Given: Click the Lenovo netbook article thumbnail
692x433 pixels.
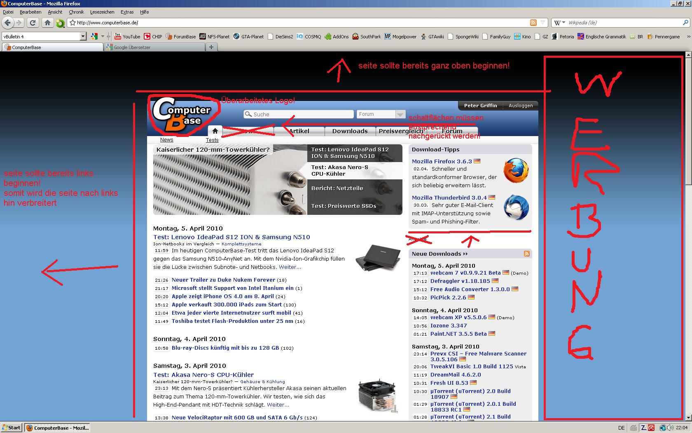Looking at the screenshot, I should [378, 258].
